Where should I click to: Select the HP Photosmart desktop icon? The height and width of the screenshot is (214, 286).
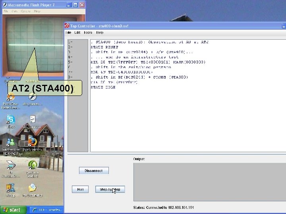click(11, 169)
